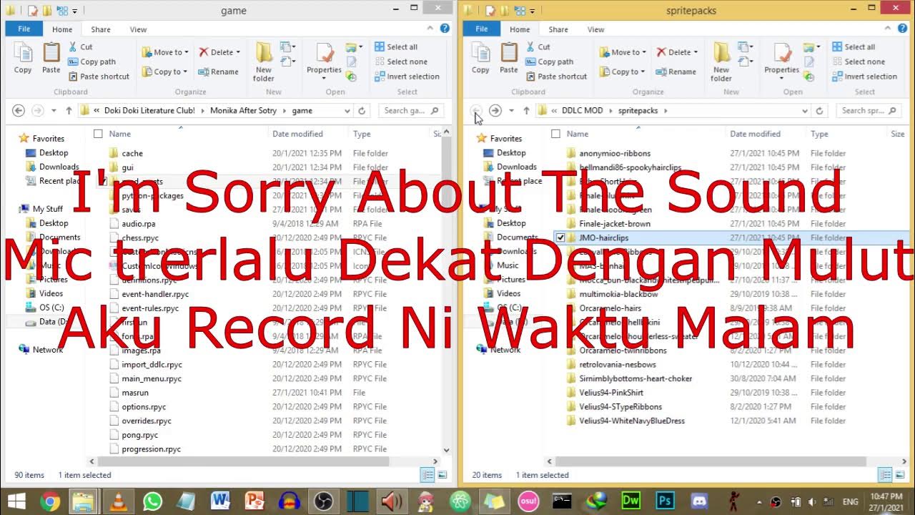This screenshot has height=515, width=915.
Task: Go up one level in spritepacks window
Action: click(526, 111)
